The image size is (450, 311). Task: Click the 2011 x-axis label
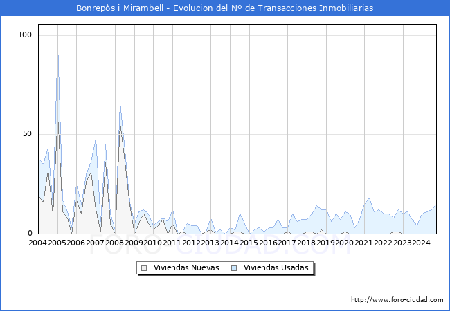(x=172, y=243)
